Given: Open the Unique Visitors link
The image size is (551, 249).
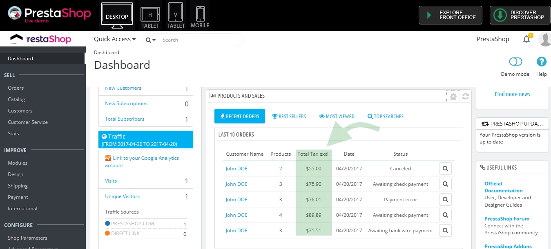Looking at the screenshot, I should pyautogui.click(x=122, y=196).
